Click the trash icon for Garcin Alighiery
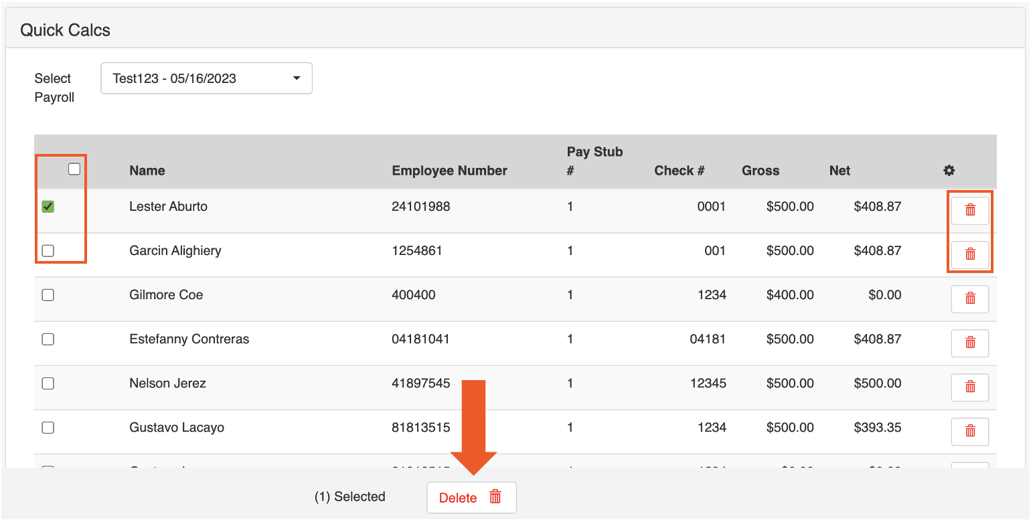 (x=970, y=254)
